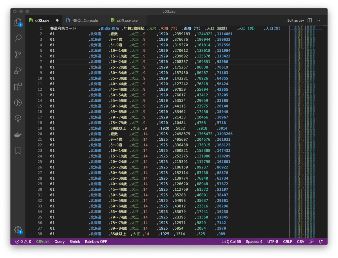Viewport: 338px width, 258px height.
Task: Change the CSV language mode
Action: (301, 241)
